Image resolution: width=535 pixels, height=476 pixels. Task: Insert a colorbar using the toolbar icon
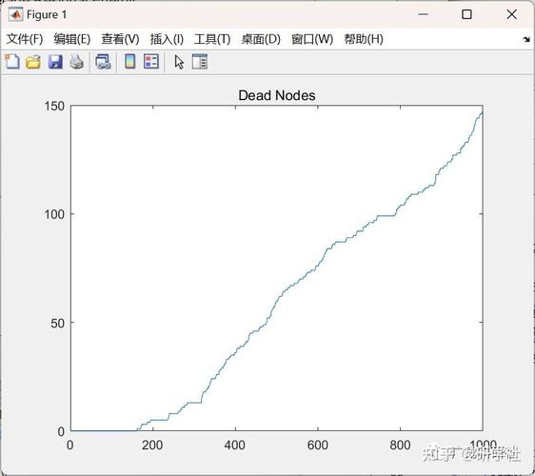coord(130,62)
